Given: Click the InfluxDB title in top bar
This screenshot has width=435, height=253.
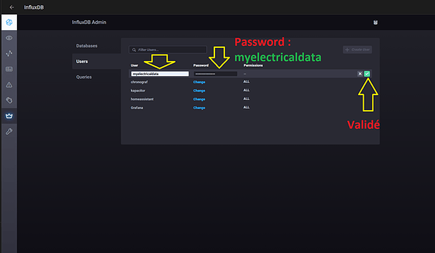Looking at the screenshot, I should point(34,8).
